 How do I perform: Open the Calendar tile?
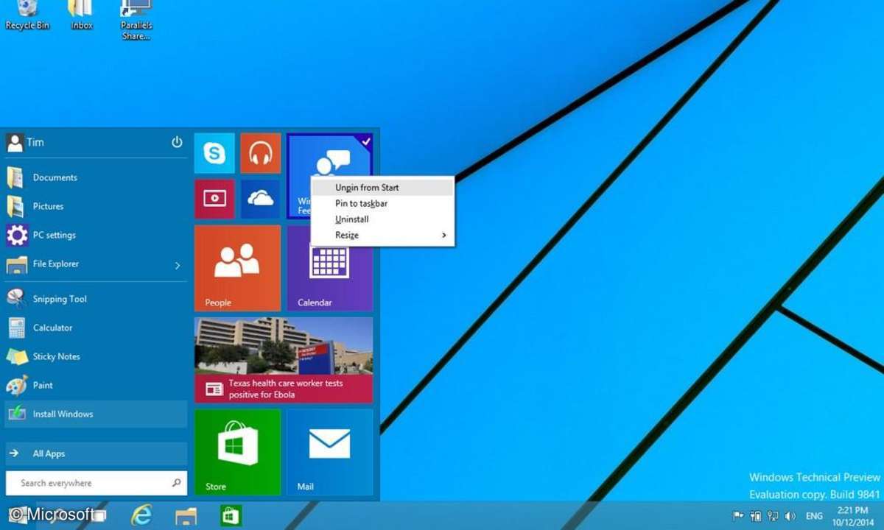pos(329,268)
